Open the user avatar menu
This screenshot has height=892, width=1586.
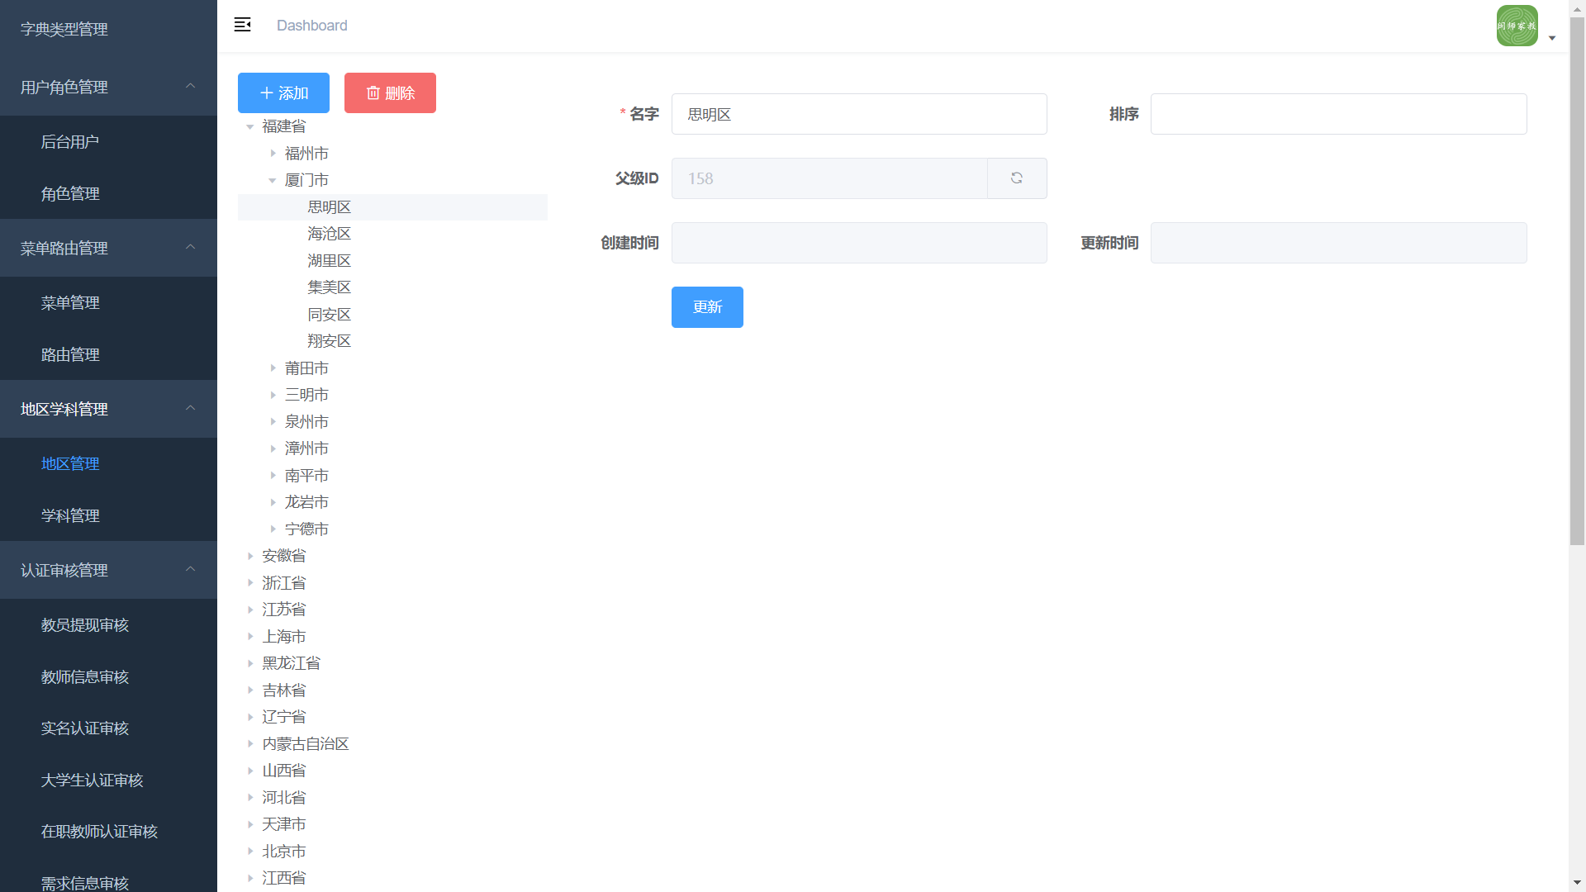pyautogui.click(x=1517, y=26)
